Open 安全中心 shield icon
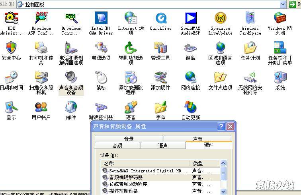301x195 pixels. [11, 48]
